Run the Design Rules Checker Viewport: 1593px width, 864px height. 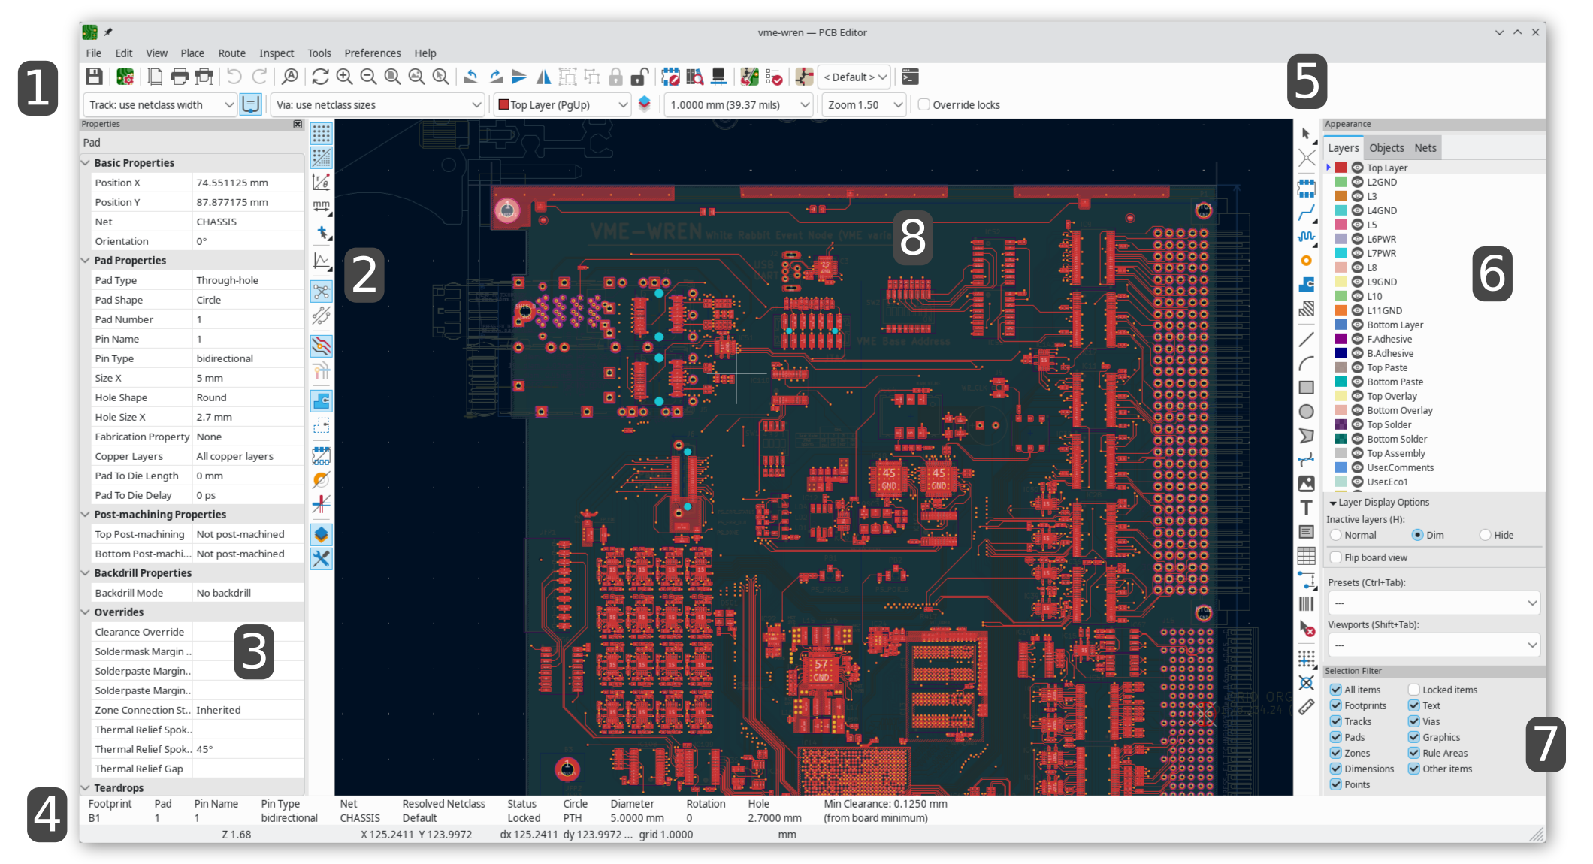point(775,77)
